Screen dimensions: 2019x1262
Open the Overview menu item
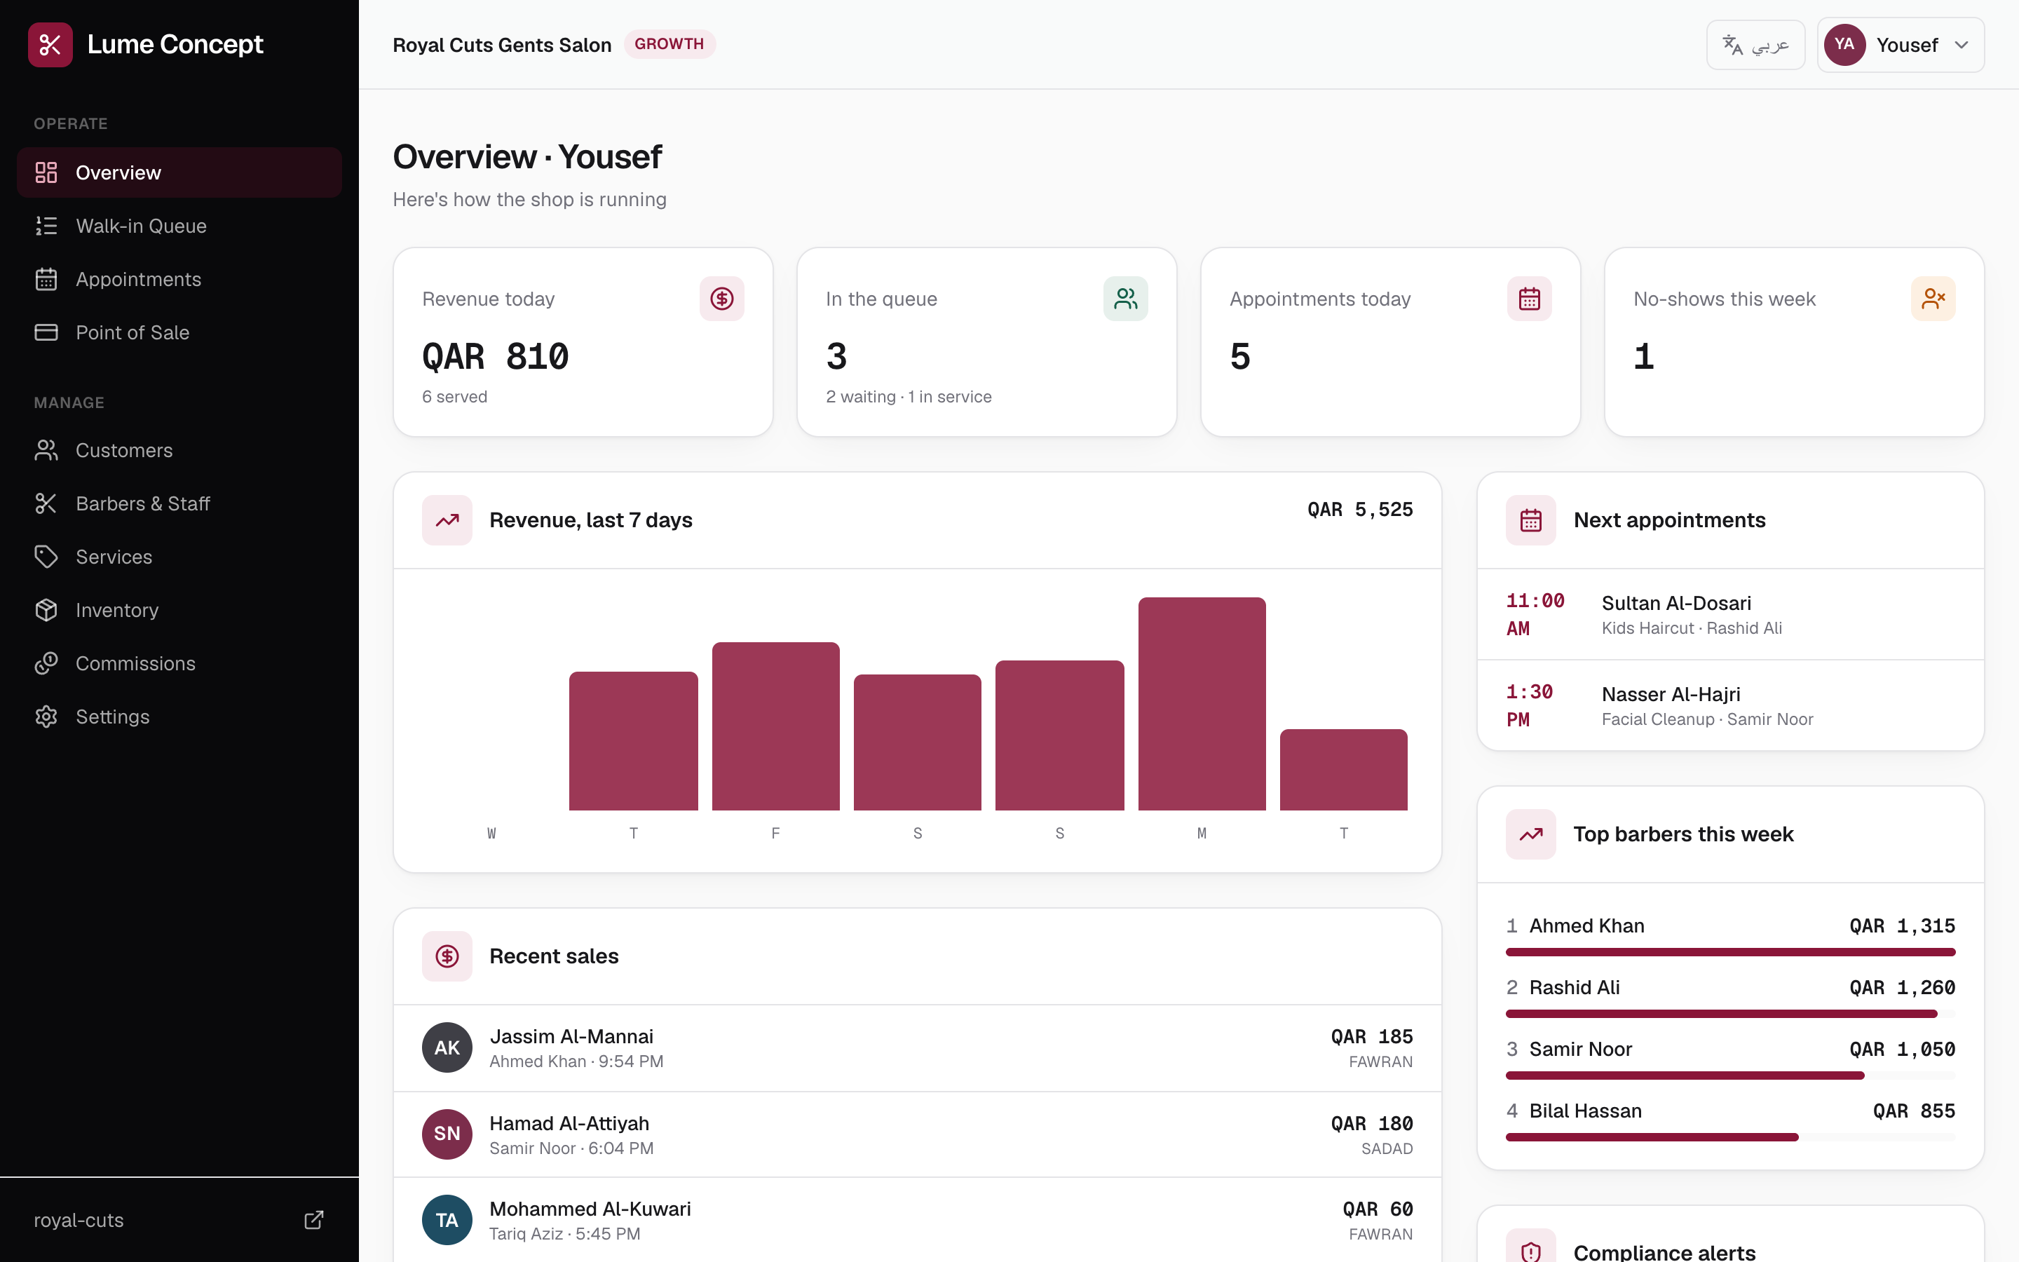(179, 172)
